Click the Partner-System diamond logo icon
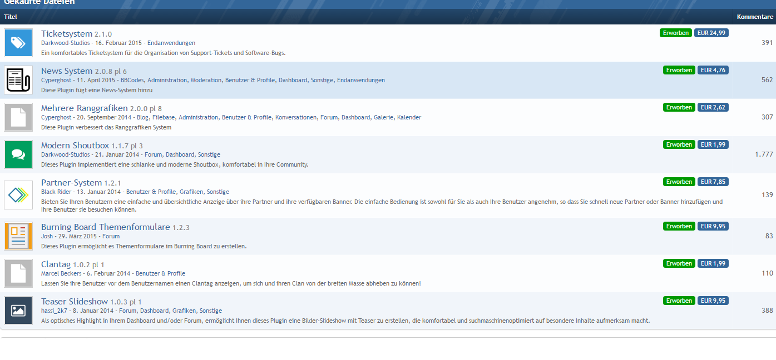This screenshot has height=360, width=776. (x=18, y=195)
